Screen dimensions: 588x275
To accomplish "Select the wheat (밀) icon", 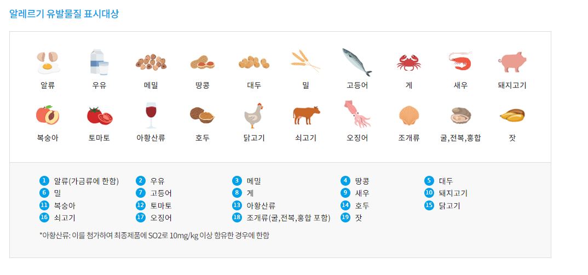I will pos(305,62).
